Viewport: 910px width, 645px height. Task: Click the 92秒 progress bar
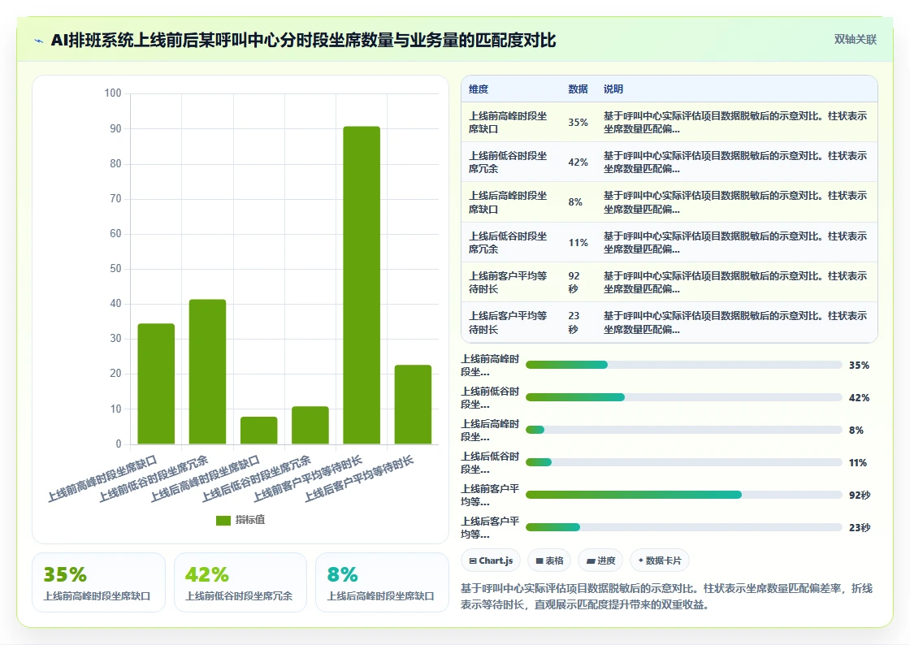[x=683, y=495]
